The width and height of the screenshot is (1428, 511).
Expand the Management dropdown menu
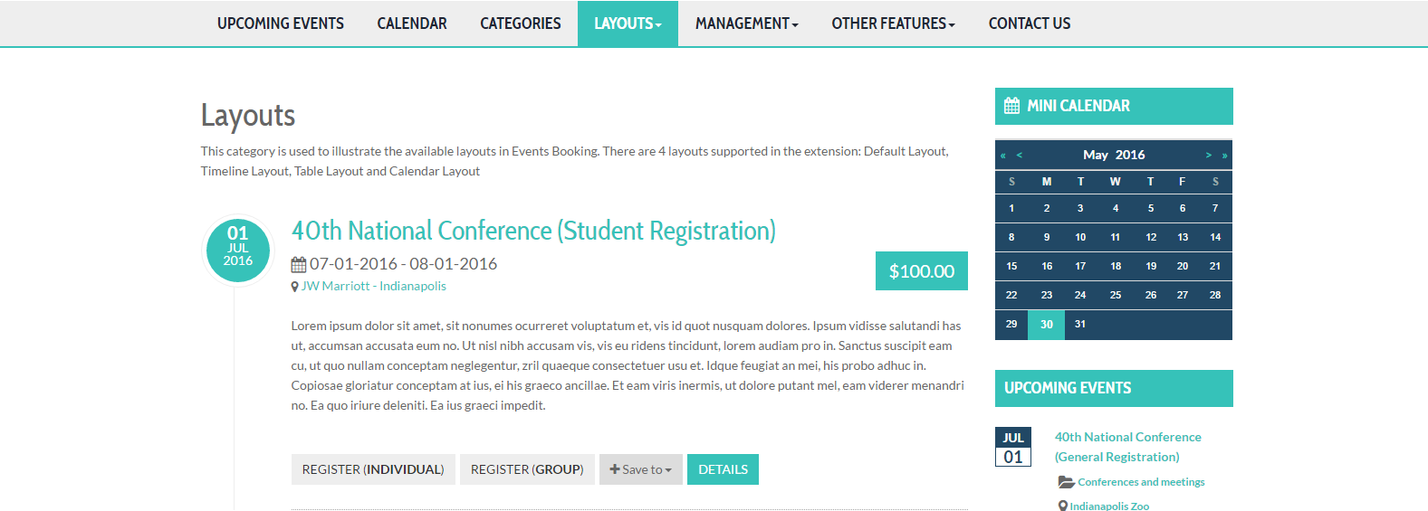point(746,24)
